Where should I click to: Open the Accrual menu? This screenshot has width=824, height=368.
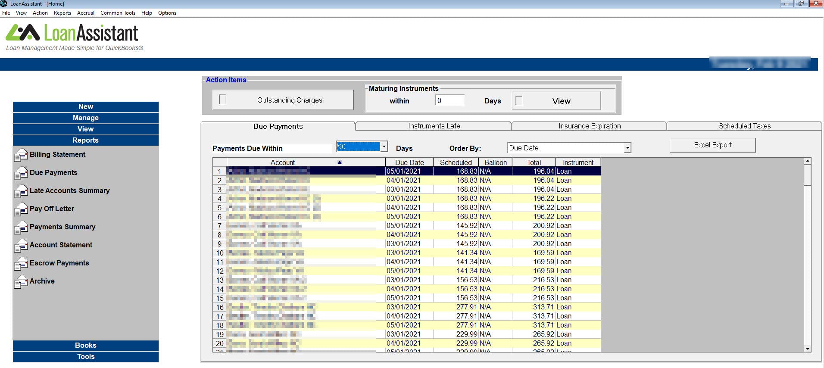(86, 13)
